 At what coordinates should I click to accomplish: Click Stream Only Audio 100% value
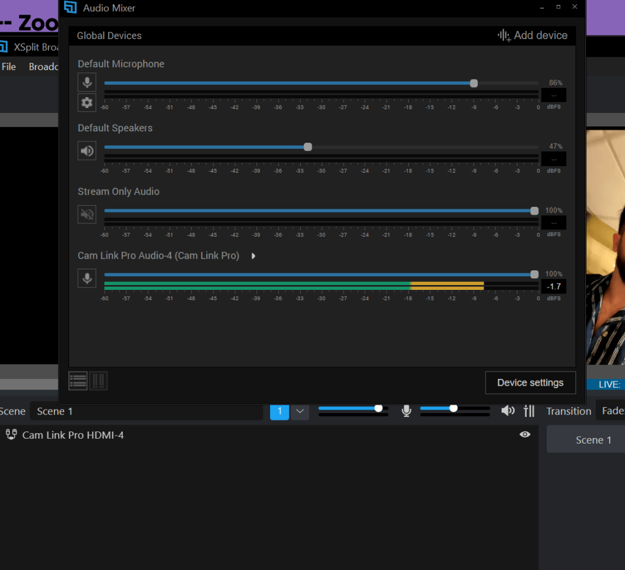554,210
